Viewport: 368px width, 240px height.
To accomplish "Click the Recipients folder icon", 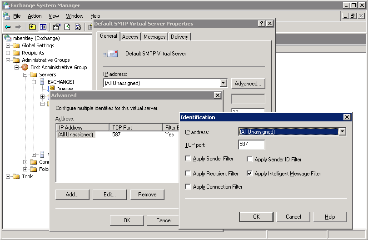I will [16, 53].
